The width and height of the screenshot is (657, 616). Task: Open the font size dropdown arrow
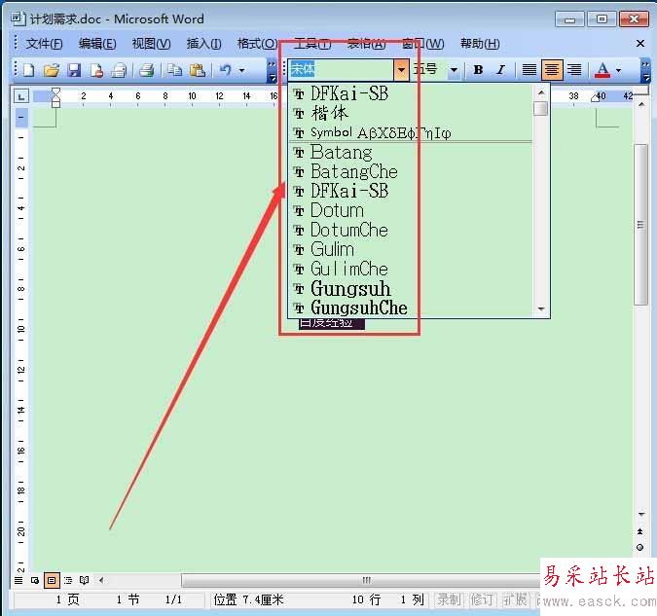coord(454,70)
